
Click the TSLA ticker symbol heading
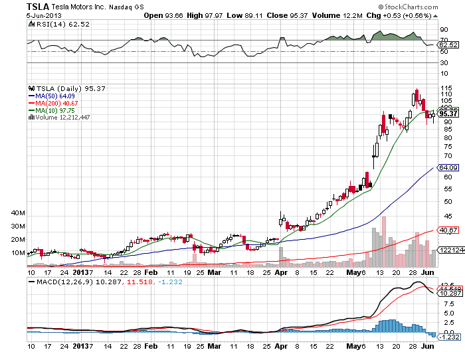tap(38, 7)
